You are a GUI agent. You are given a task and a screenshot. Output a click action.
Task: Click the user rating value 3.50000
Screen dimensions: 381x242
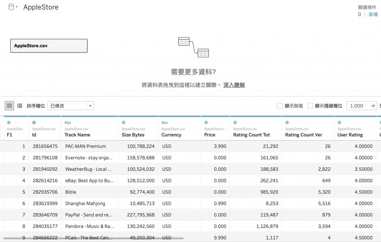tap(364, 169)
